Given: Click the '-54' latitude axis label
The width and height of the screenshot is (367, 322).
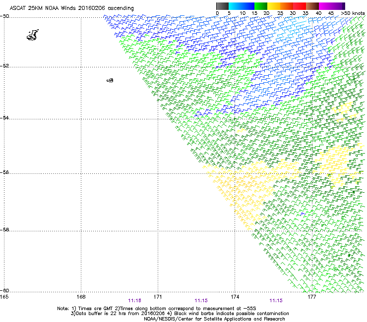Looking at the screenshot, I should tap(4, 117).
